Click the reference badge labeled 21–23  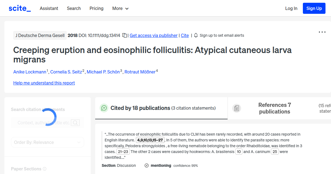123,151
